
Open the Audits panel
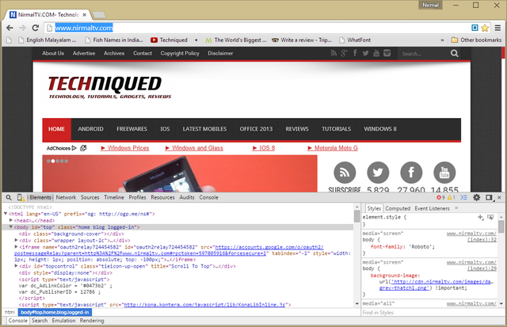click(x=187, y=197)
